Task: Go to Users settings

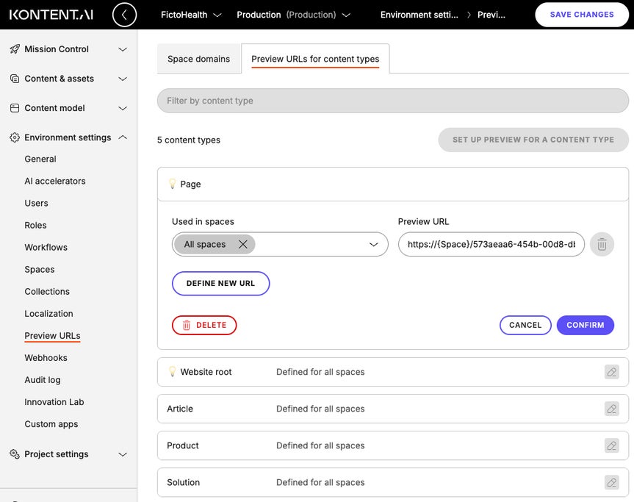Action: 37,203
